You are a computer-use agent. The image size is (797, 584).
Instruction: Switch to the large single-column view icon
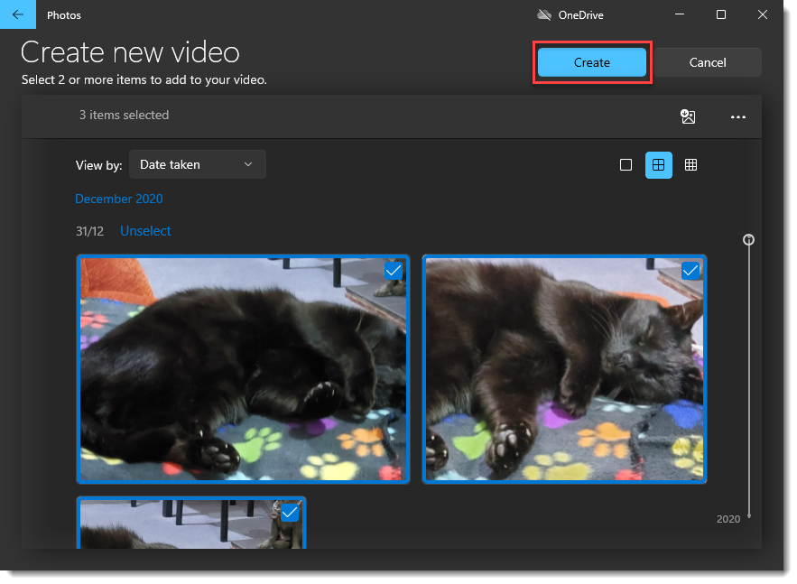click(x=626, y=164)
